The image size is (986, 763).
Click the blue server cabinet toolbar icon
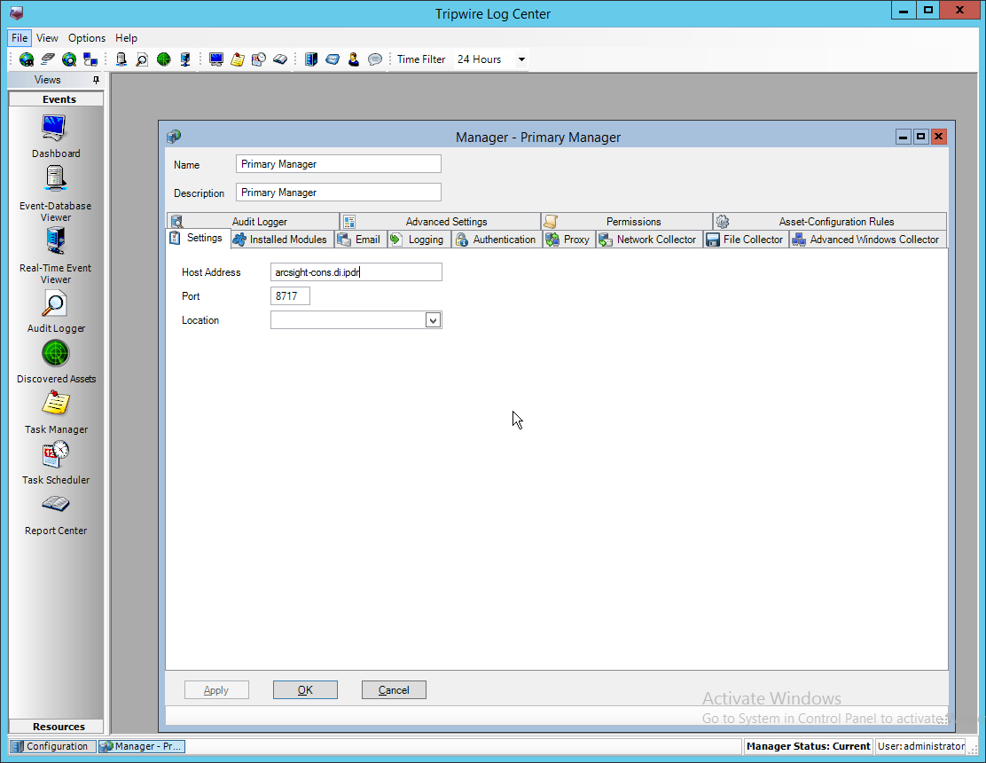click(x=310, y=59)
